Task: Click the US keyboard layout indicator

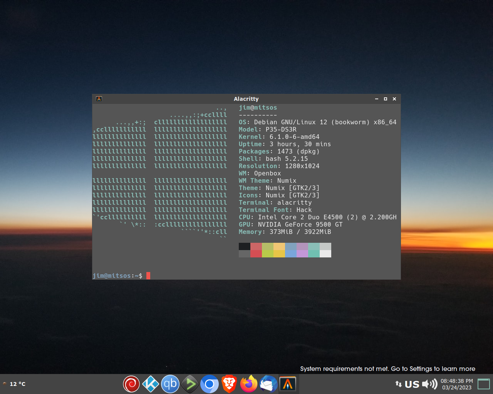Action: pyautogui.click(x=412, y=384)
